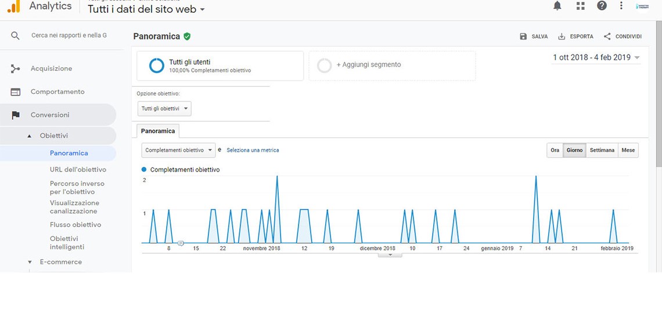
Task: Collapse the E-commerce tree section
Action: coord(30,262)
